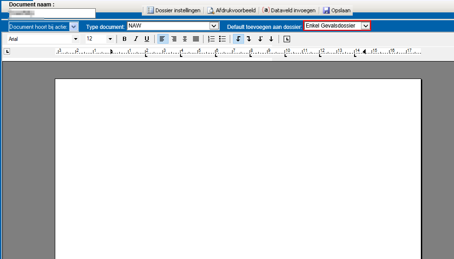This screenshot has height=259, width=454.
Task: Align text to the right
Action: point(174,39)
